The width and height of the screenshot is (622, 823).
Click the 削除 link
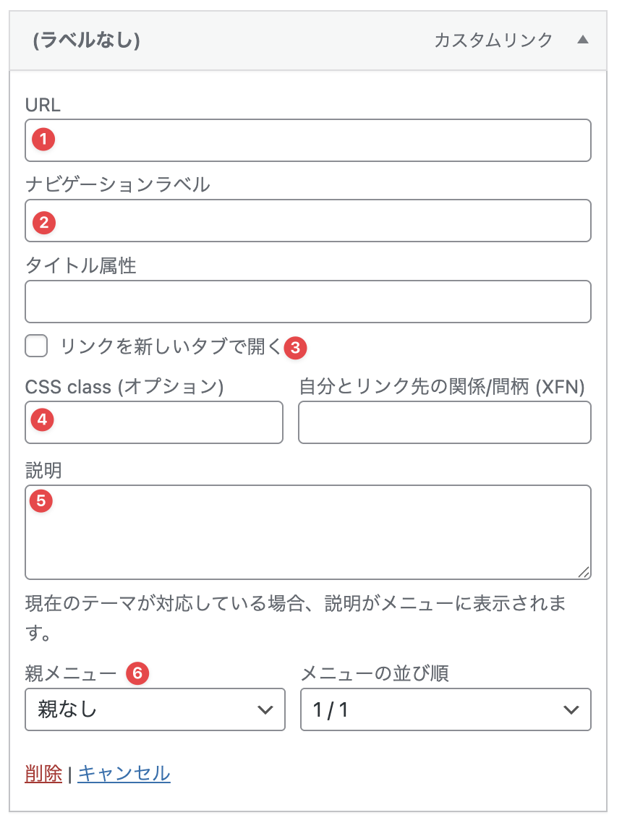click(43, 773)
